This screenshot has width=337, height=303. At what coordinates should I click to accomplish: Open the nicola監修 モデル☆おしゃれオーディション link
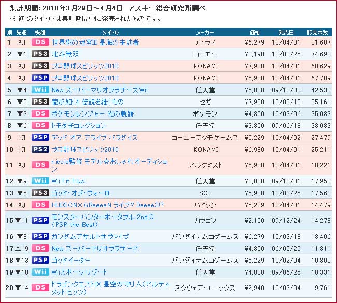109,165
